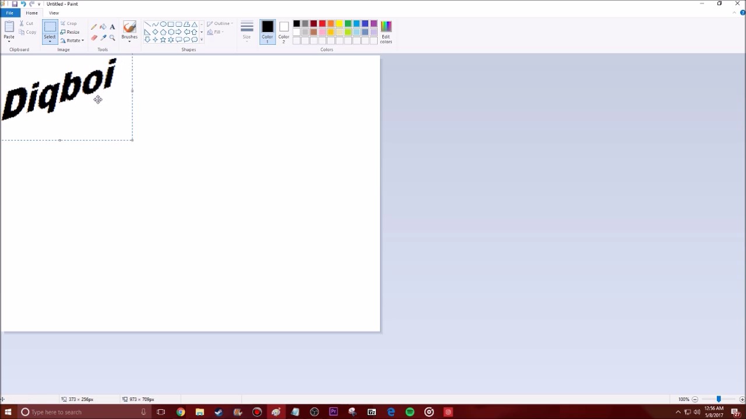The height and width of the screenshot is (419, 746).
Task: Pick the black color swatch in palette
Action: pyautogui.click(x=297, y=24)
